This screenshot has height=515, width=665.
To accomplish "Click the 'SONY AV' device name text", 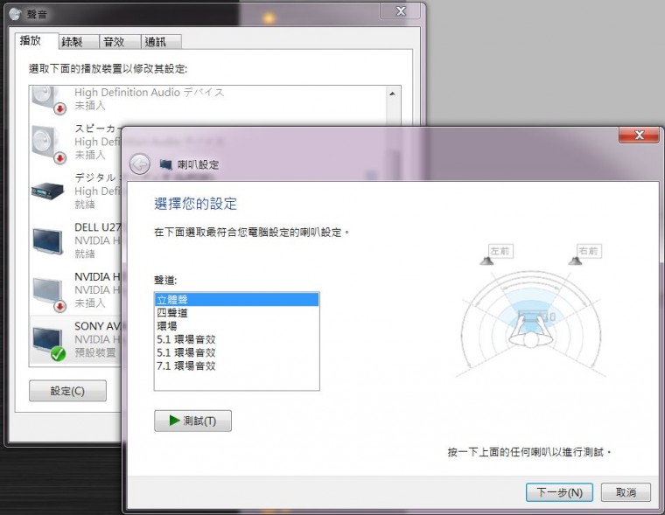I will coord(97,326).
